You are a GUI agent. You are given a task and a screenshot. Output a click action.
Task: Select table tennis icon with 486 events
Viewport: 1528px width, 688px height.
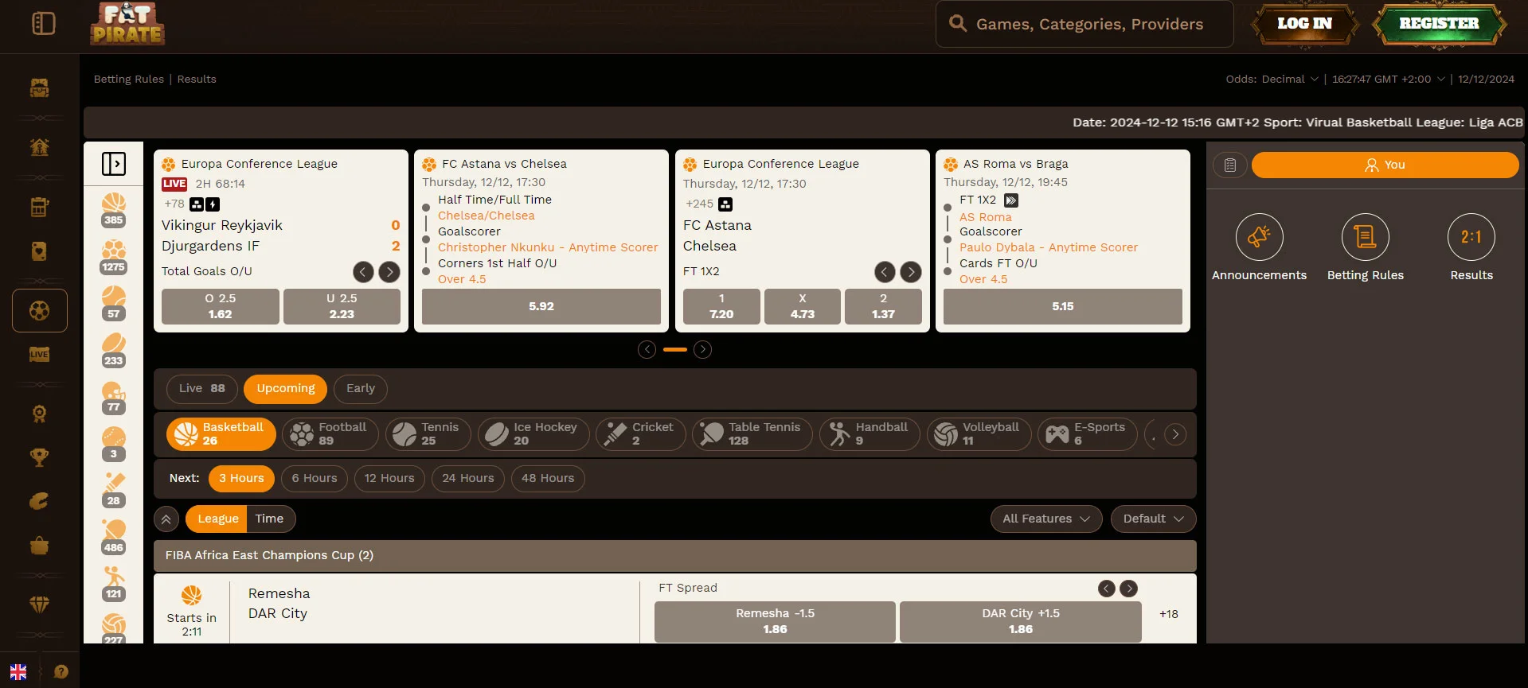coord(114,538)
